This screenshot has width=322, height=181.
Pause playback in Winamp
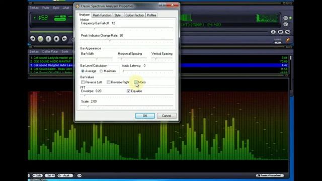[48, 39]
